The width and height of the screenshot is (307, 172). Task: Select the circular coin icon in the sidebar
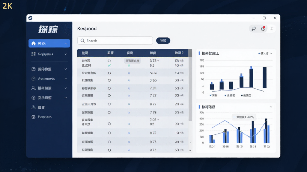pyautogui.click(x=34, y=98)
